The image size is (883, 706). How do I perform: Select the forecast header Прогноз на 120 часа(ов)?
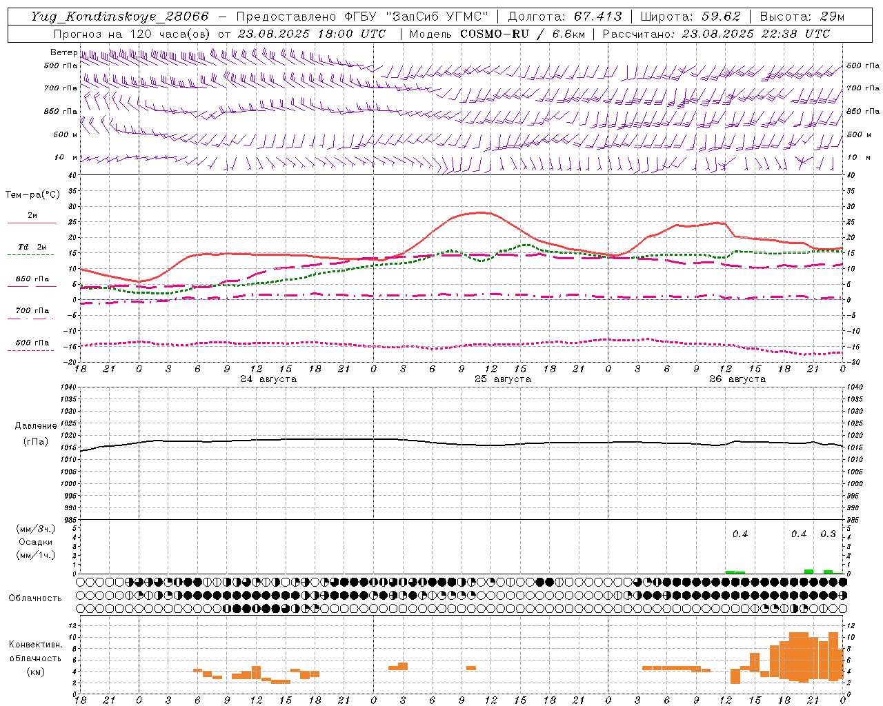pos(132,34)
